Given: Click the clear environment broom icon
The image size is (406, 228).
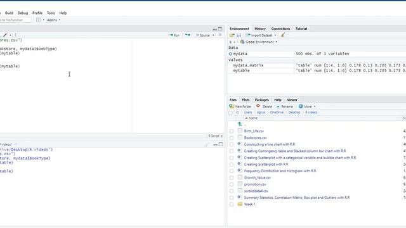Looking at the screenshot, I should (x=283, y=35).
